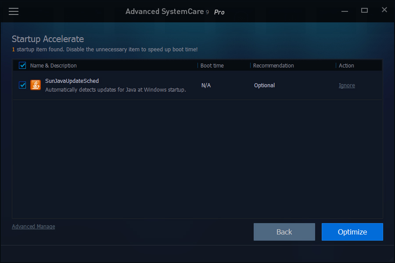
Task: Click the SunJavaUpdateSched Java icon
Action: pyautogui.click(x=36, y=85)
